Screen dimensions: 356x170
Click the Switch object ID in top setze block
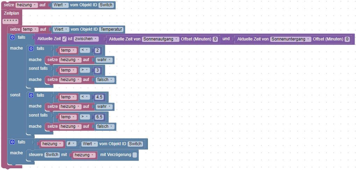click(106, 5)
